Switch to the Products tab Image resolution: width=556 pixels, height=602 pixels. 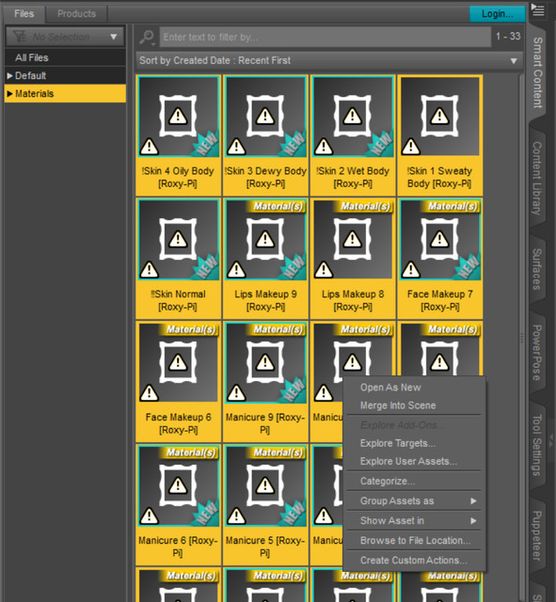(76, 14)
